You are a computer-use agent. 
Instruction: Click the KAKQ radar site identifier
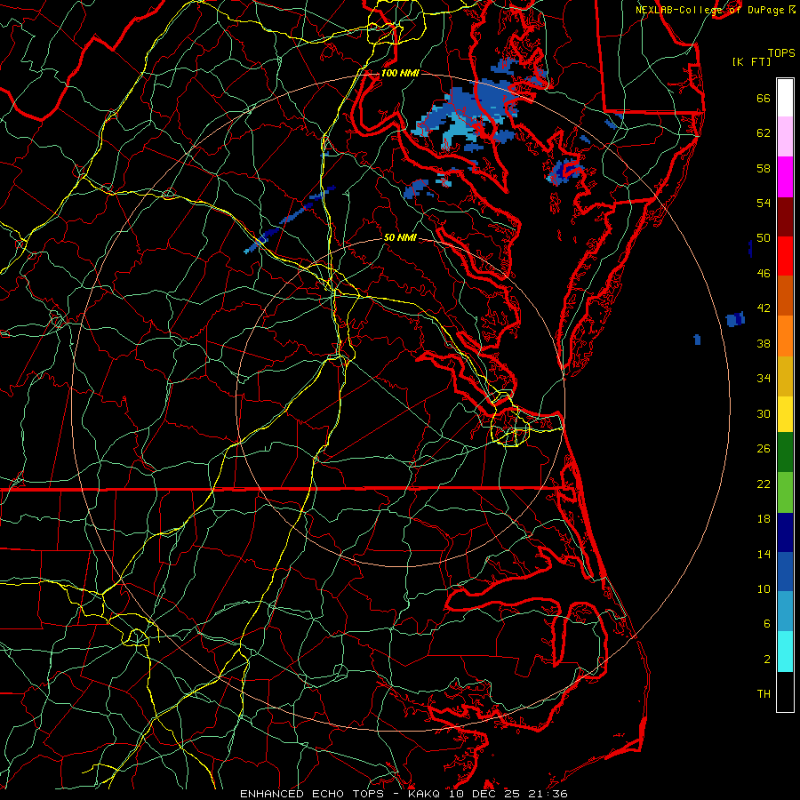tap(426, 794)
